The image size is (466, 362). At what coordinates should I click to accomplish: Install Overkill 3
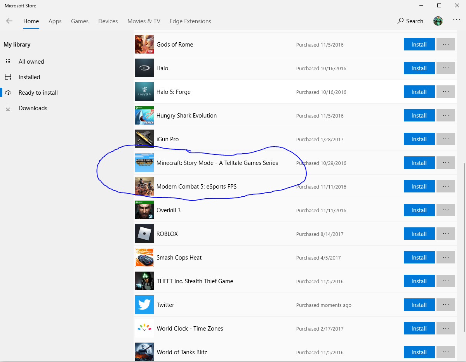pos(419,210)
